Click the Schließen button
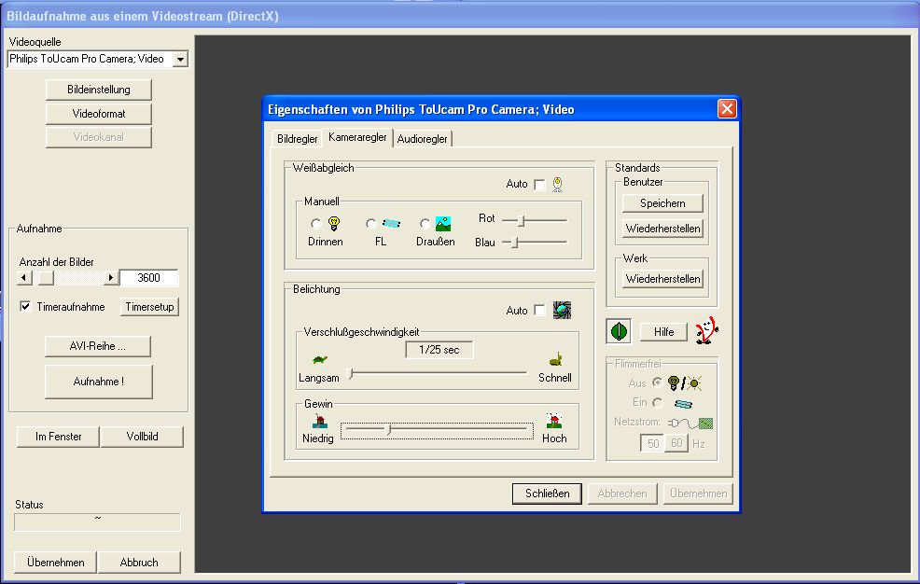Screen dimensions: 920x584 point(547,494)
